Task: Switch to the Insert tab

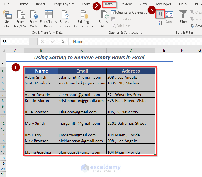Action: pos(41,4)
